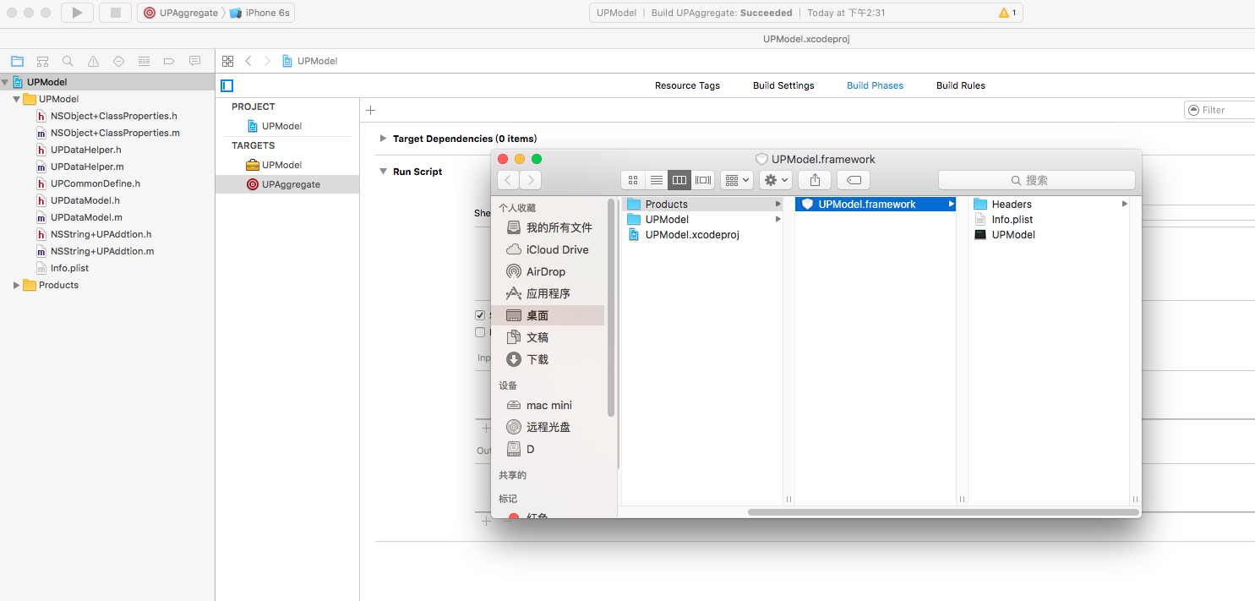This screenshot has width=1255, height=601.
Task: Switch Finder to icon view
Action: coord(632,180)
